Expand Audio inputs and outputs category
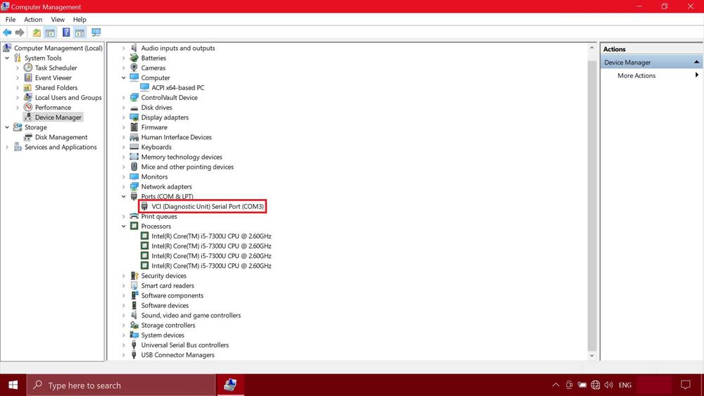Viewport: 704px width, 396px height. point(123,48)
